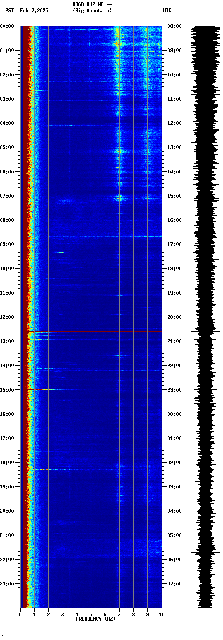This screenshot has width=223, height=640.
Task: Click the frequency axis tick '0'
Action: point(20,615)
